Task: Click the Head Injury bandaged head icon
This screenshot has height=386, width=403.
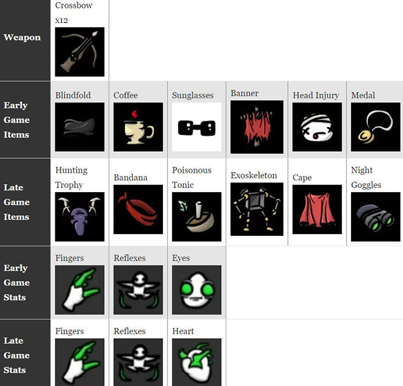Action: click(317, 127)
